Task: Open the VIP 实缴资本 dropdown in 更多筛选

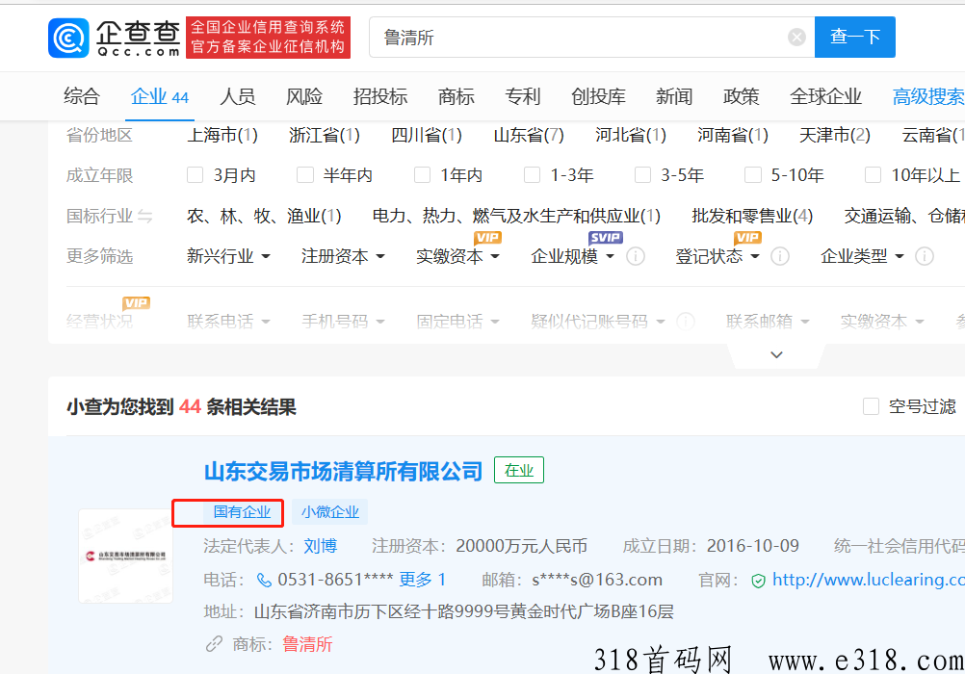Action: point(457,256)
